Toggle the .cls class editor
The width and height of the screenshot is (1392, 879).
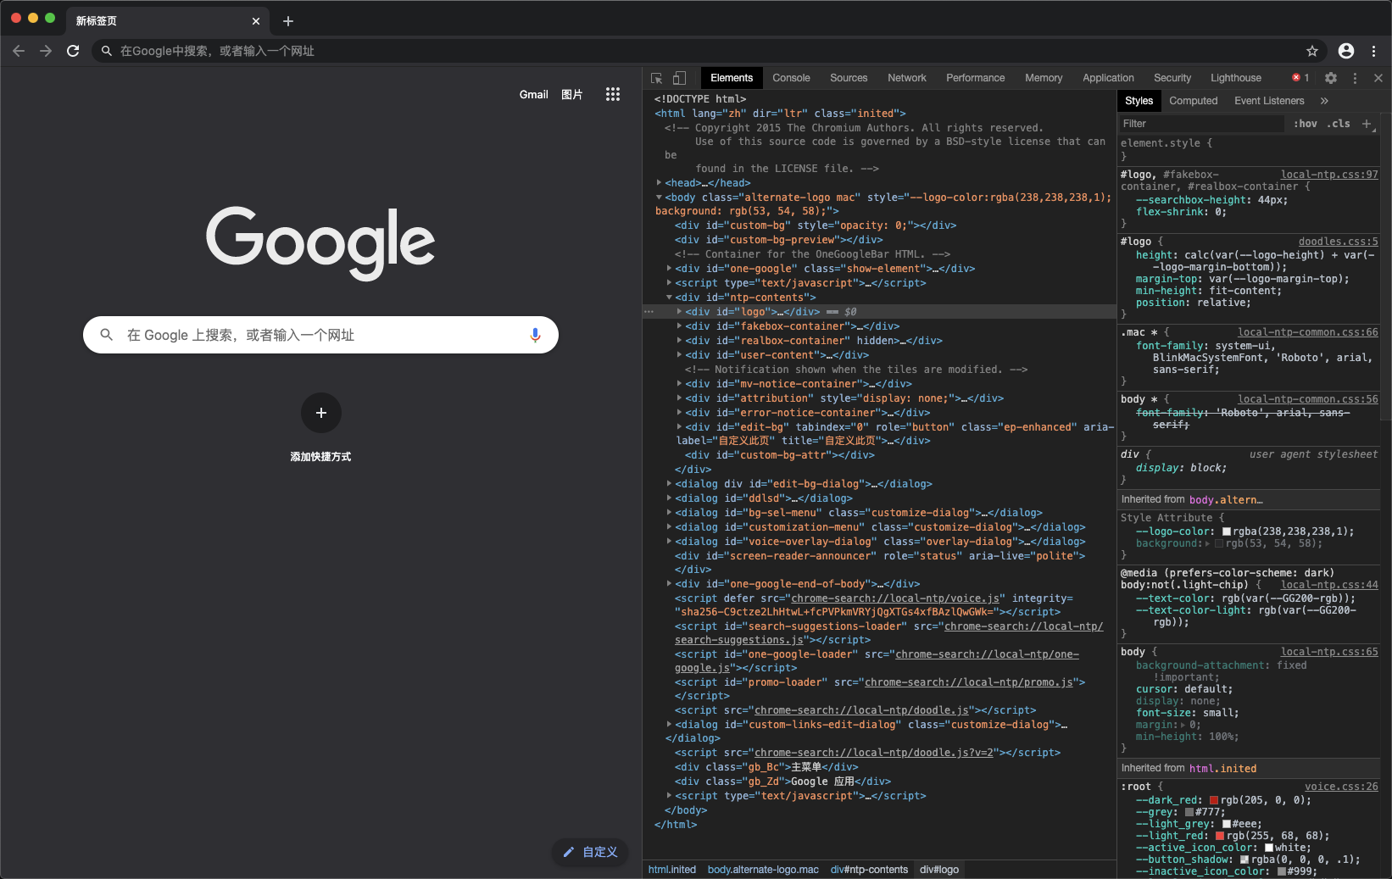[x=1339, y=124]
